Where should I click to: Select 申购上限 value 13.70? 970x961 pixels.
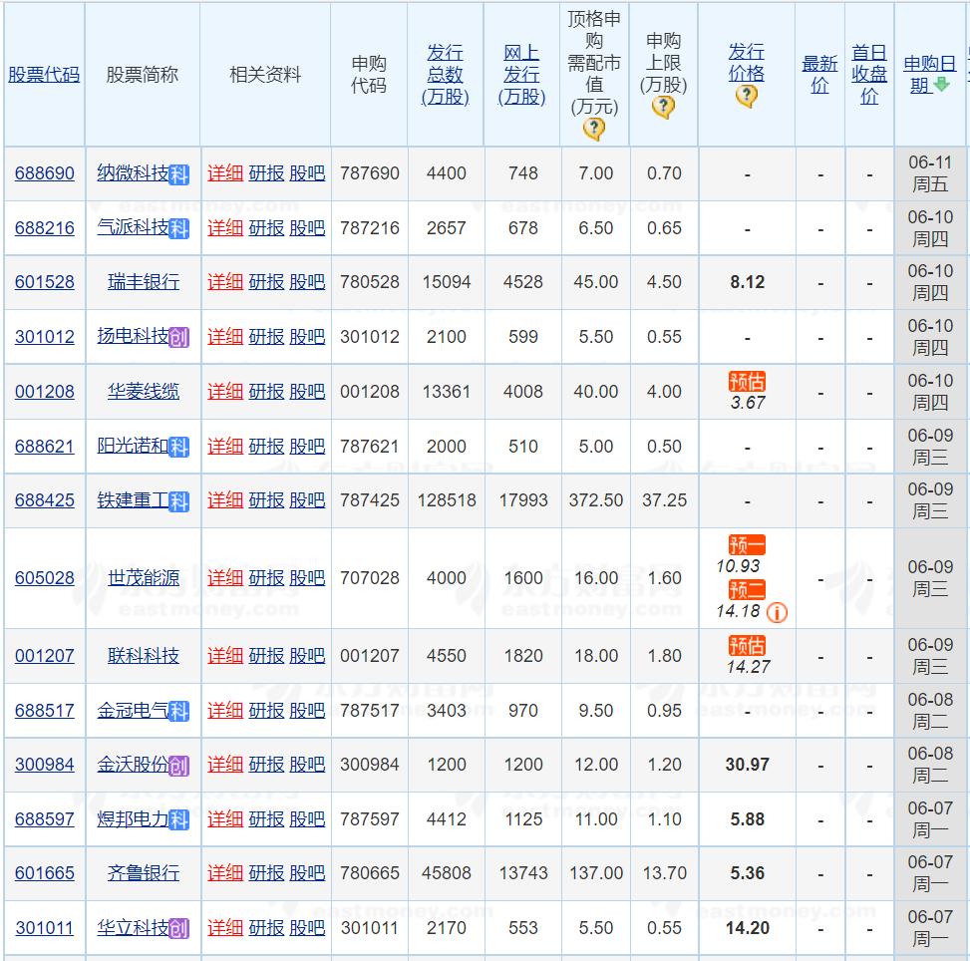[664, 873]
